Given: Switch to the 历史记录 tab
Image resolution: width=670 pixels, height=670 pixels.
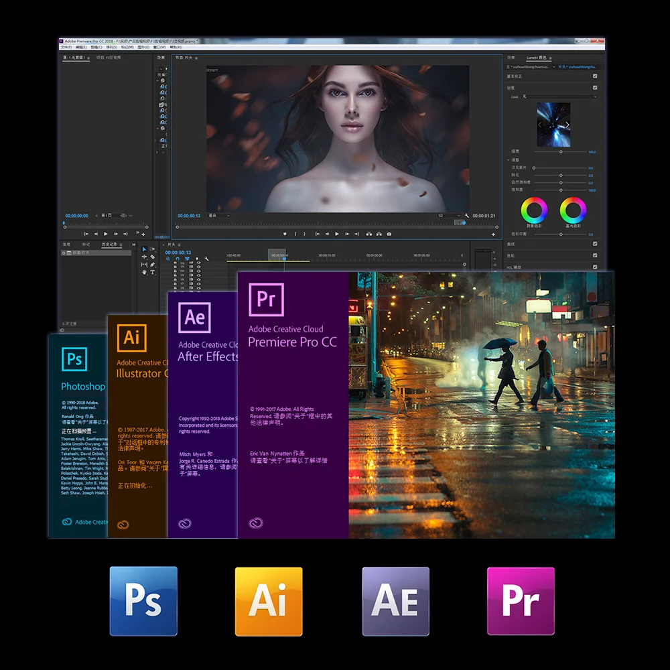Looking at the screenshot, I should coord(109,245).
